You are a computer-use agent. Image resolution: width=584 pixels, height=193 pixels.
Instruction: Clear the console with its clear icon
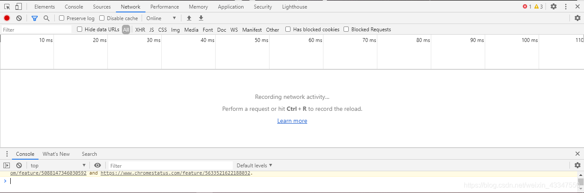point(19,165)
